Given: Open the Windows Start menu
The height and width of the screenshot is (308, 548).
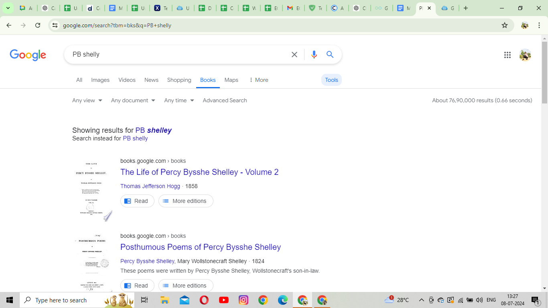Looking at the screenshot, I should point(10,300).
